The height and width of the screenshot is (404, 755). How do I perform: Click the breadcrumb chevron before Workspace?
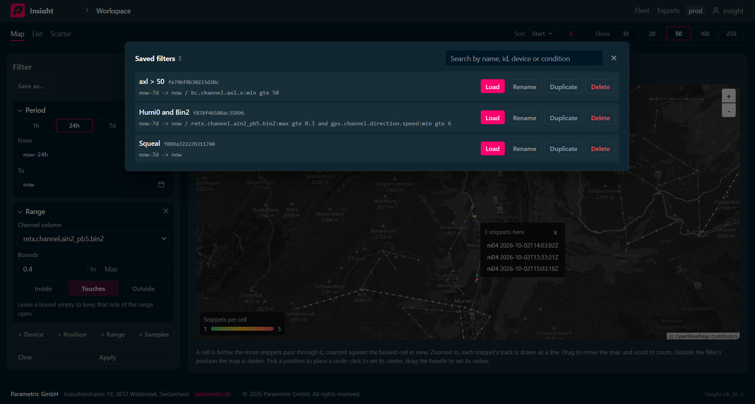[x=87, y=10]
